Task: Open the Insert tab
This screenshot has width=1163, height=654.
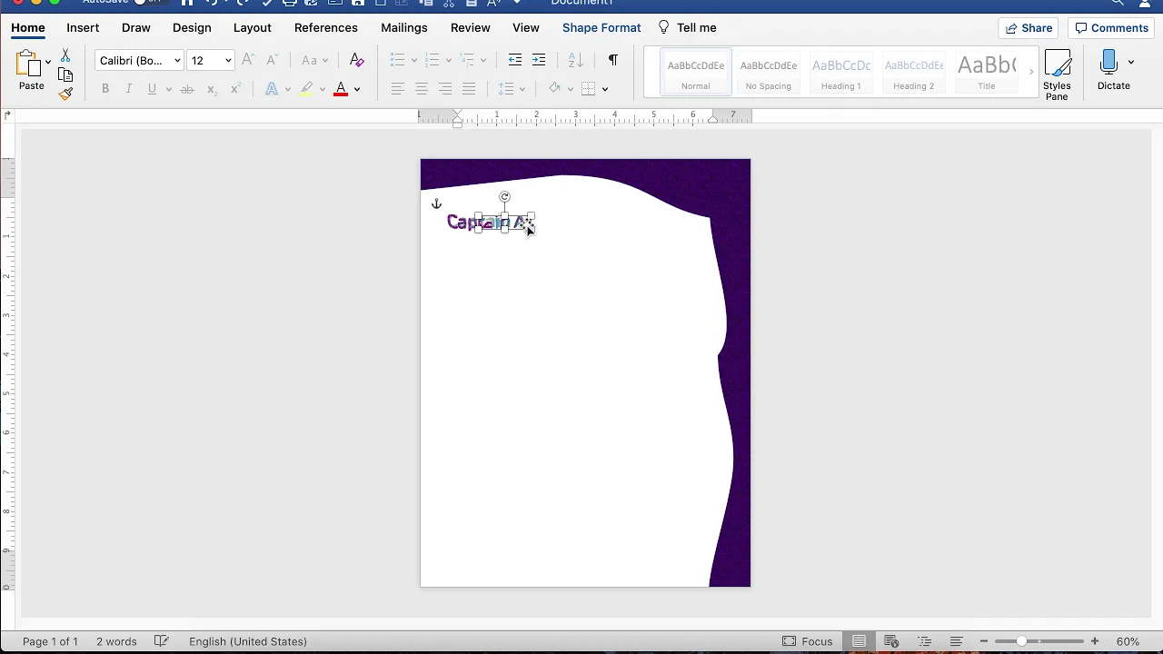Action: pyautogui.click(x=83, y=28)
